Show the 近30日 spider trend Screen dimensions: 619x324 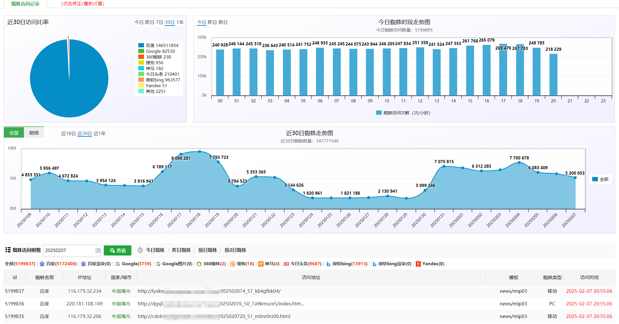point(85,133)
